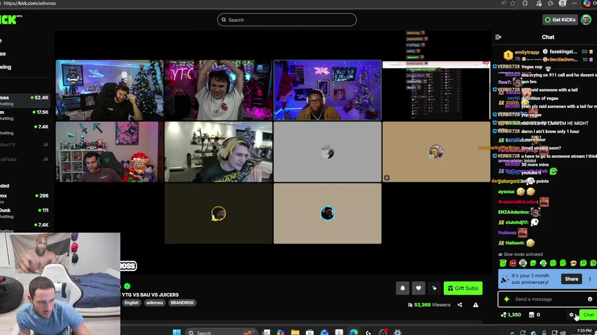Open the Microsoft Store taskbar icon
Image resolution: width=597 pixels, height=335 pixels.
click(x=310, y=332)
